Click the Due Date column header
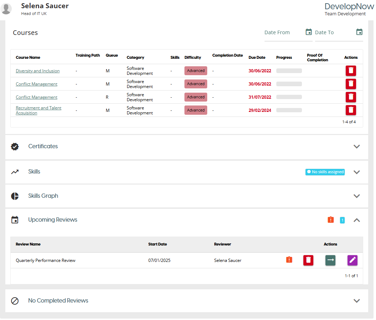This screenshot has height=320, width=376. pos(257,57)
